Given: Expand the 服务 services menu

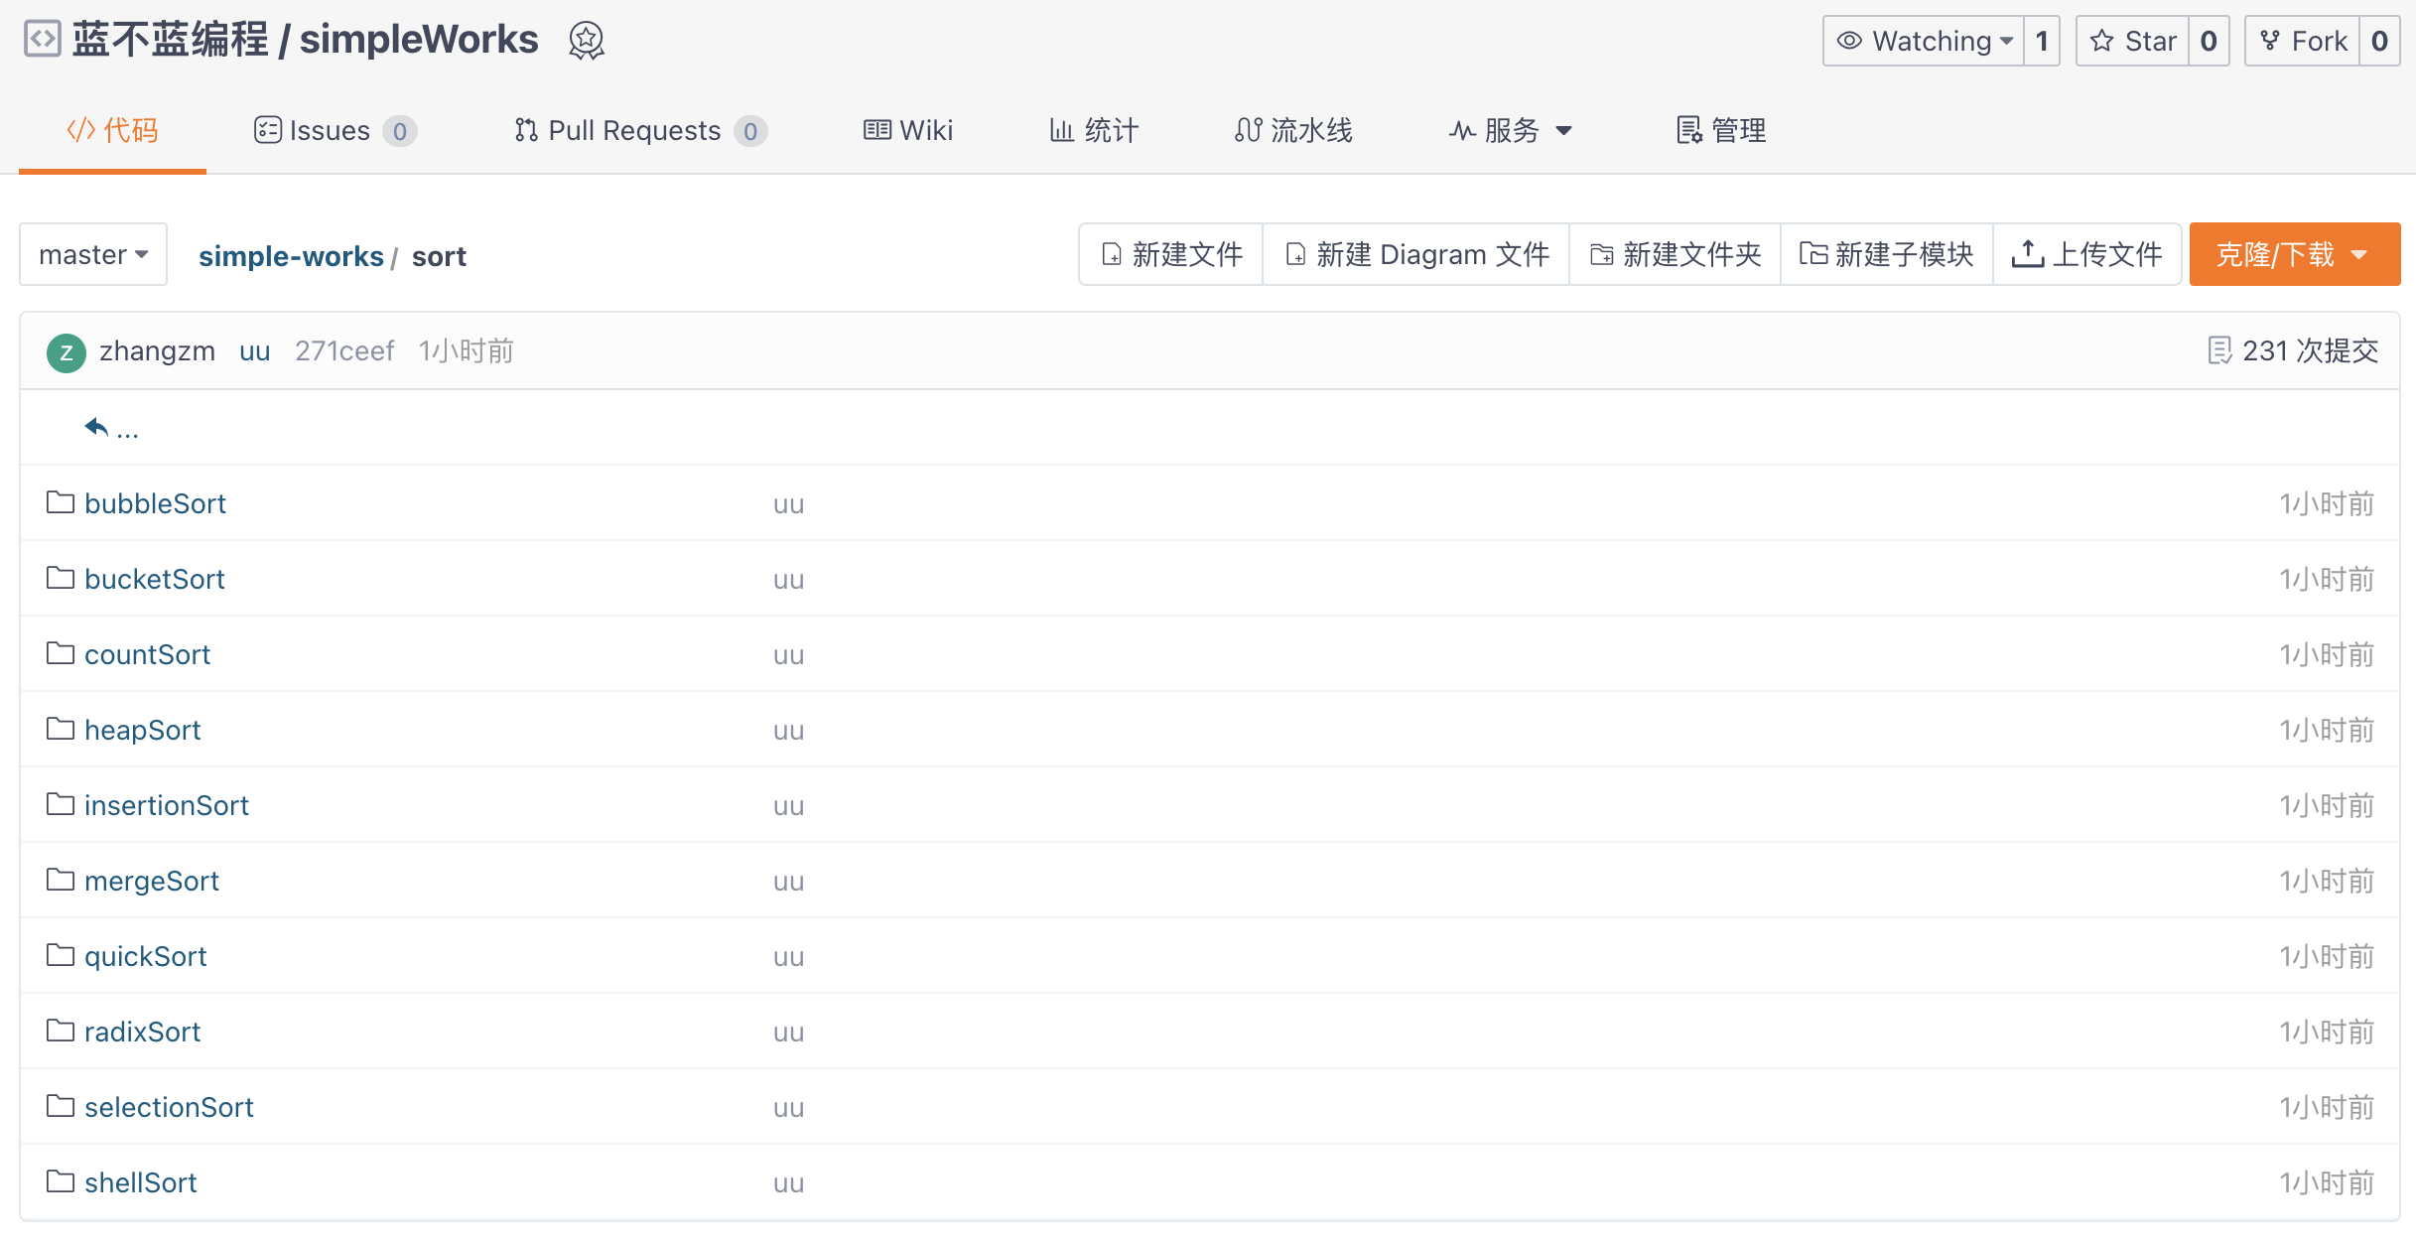Looking at the screenshot, I should coord(1511,130).
